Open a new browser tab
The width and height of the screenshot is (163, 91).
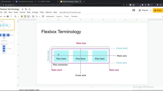click(x=84, y=2)
